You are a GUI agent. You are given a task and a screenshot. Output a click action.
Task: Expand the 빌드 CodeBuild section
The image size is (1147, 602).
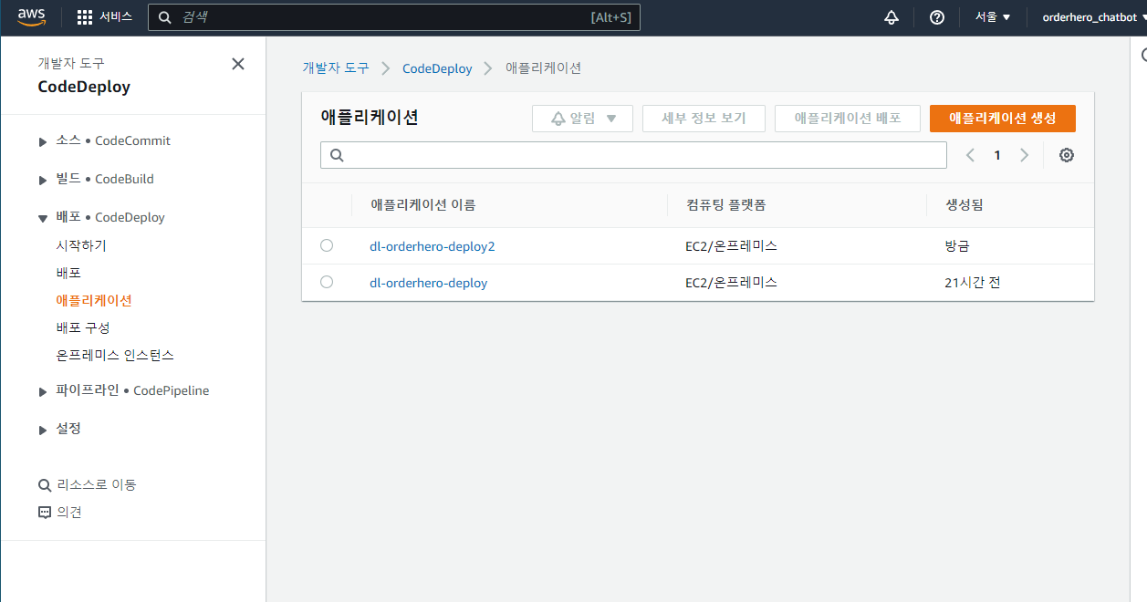(x=42, y=180)
